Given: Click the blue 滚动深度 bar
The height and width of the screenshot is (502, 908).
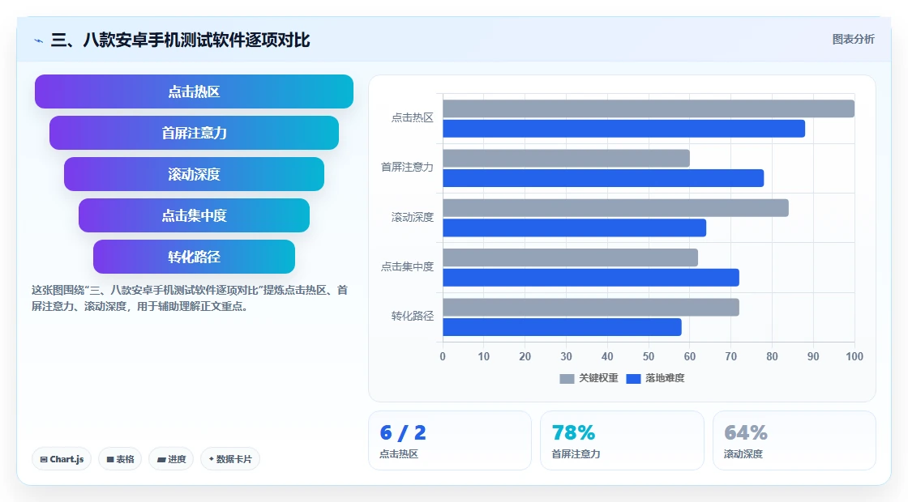Looking at the screenshot, I should coord(575,228).
